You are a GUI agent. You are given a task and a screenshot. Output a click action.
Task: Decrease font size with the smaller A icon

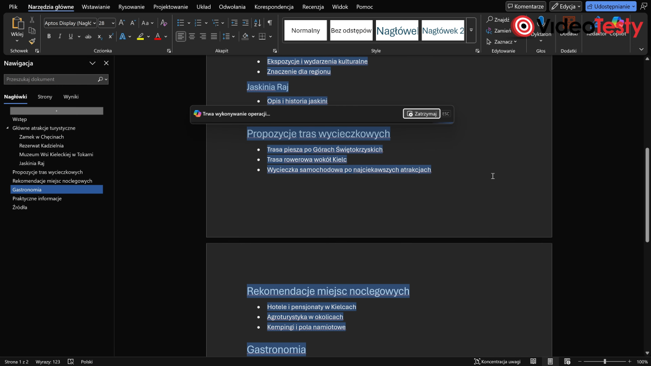coord(132,23)
